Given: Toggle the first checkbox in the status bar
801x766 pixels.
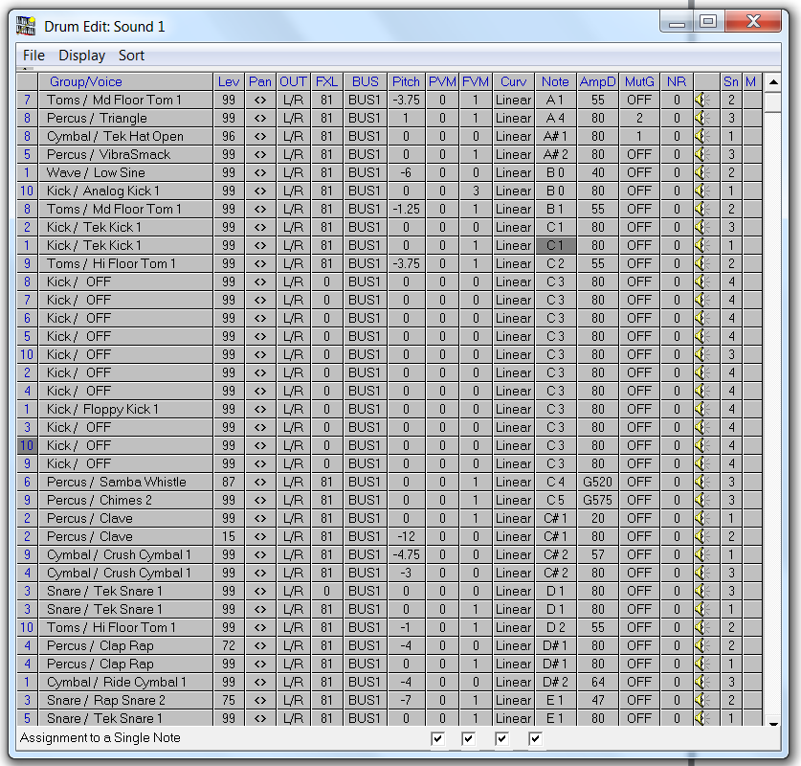Looking at the screenshot, I should [437, 738].
